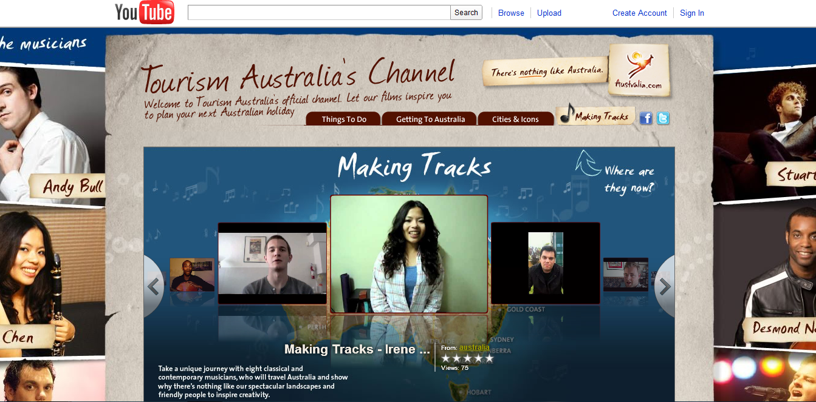Click the 'Tourism Australia's Channel' heading
Image resolution: width=816 pixels, height=402 pixels.
pyautogui.click(x=298, y=75)
